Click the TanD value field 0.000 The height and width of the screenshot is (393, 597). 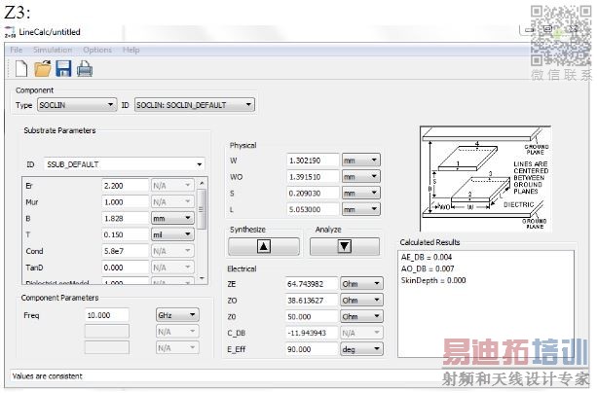click(x=125, y=268)
